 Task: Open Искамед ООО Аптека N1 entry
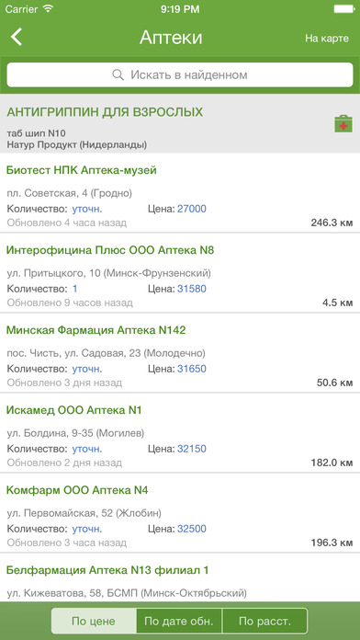click(x=180, y=433)
